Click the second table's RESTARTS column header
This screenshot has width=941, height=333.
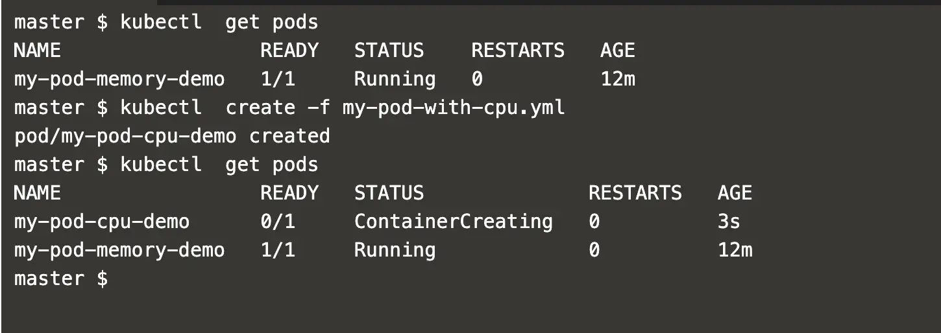click(635, 194)
